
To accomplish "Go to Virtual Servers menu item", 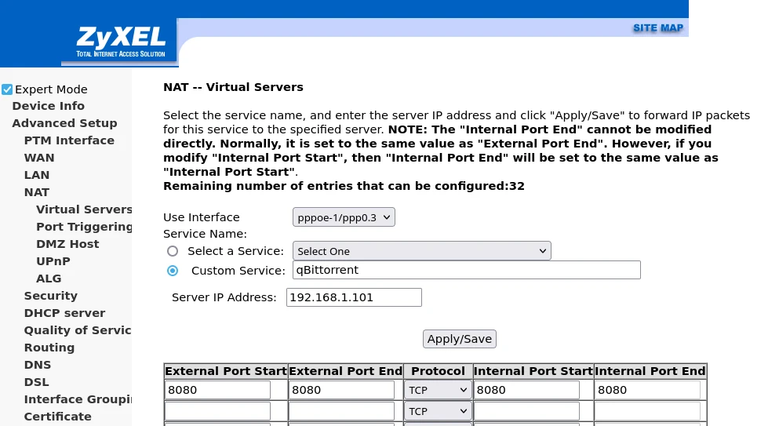I will pyautogui.click(x=84, y=209).
